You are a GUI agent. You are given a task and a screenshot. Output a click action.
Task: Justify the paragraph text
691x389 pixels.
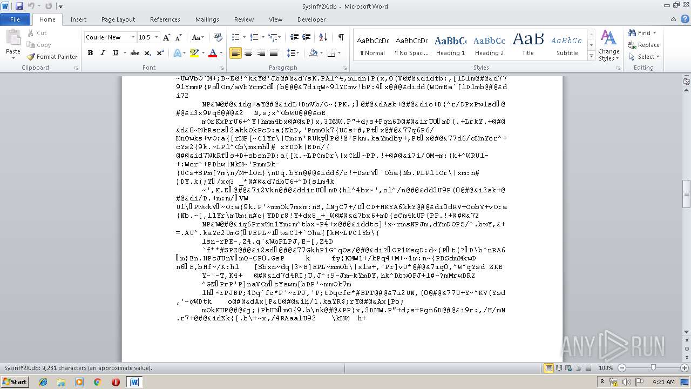[274, 53]
